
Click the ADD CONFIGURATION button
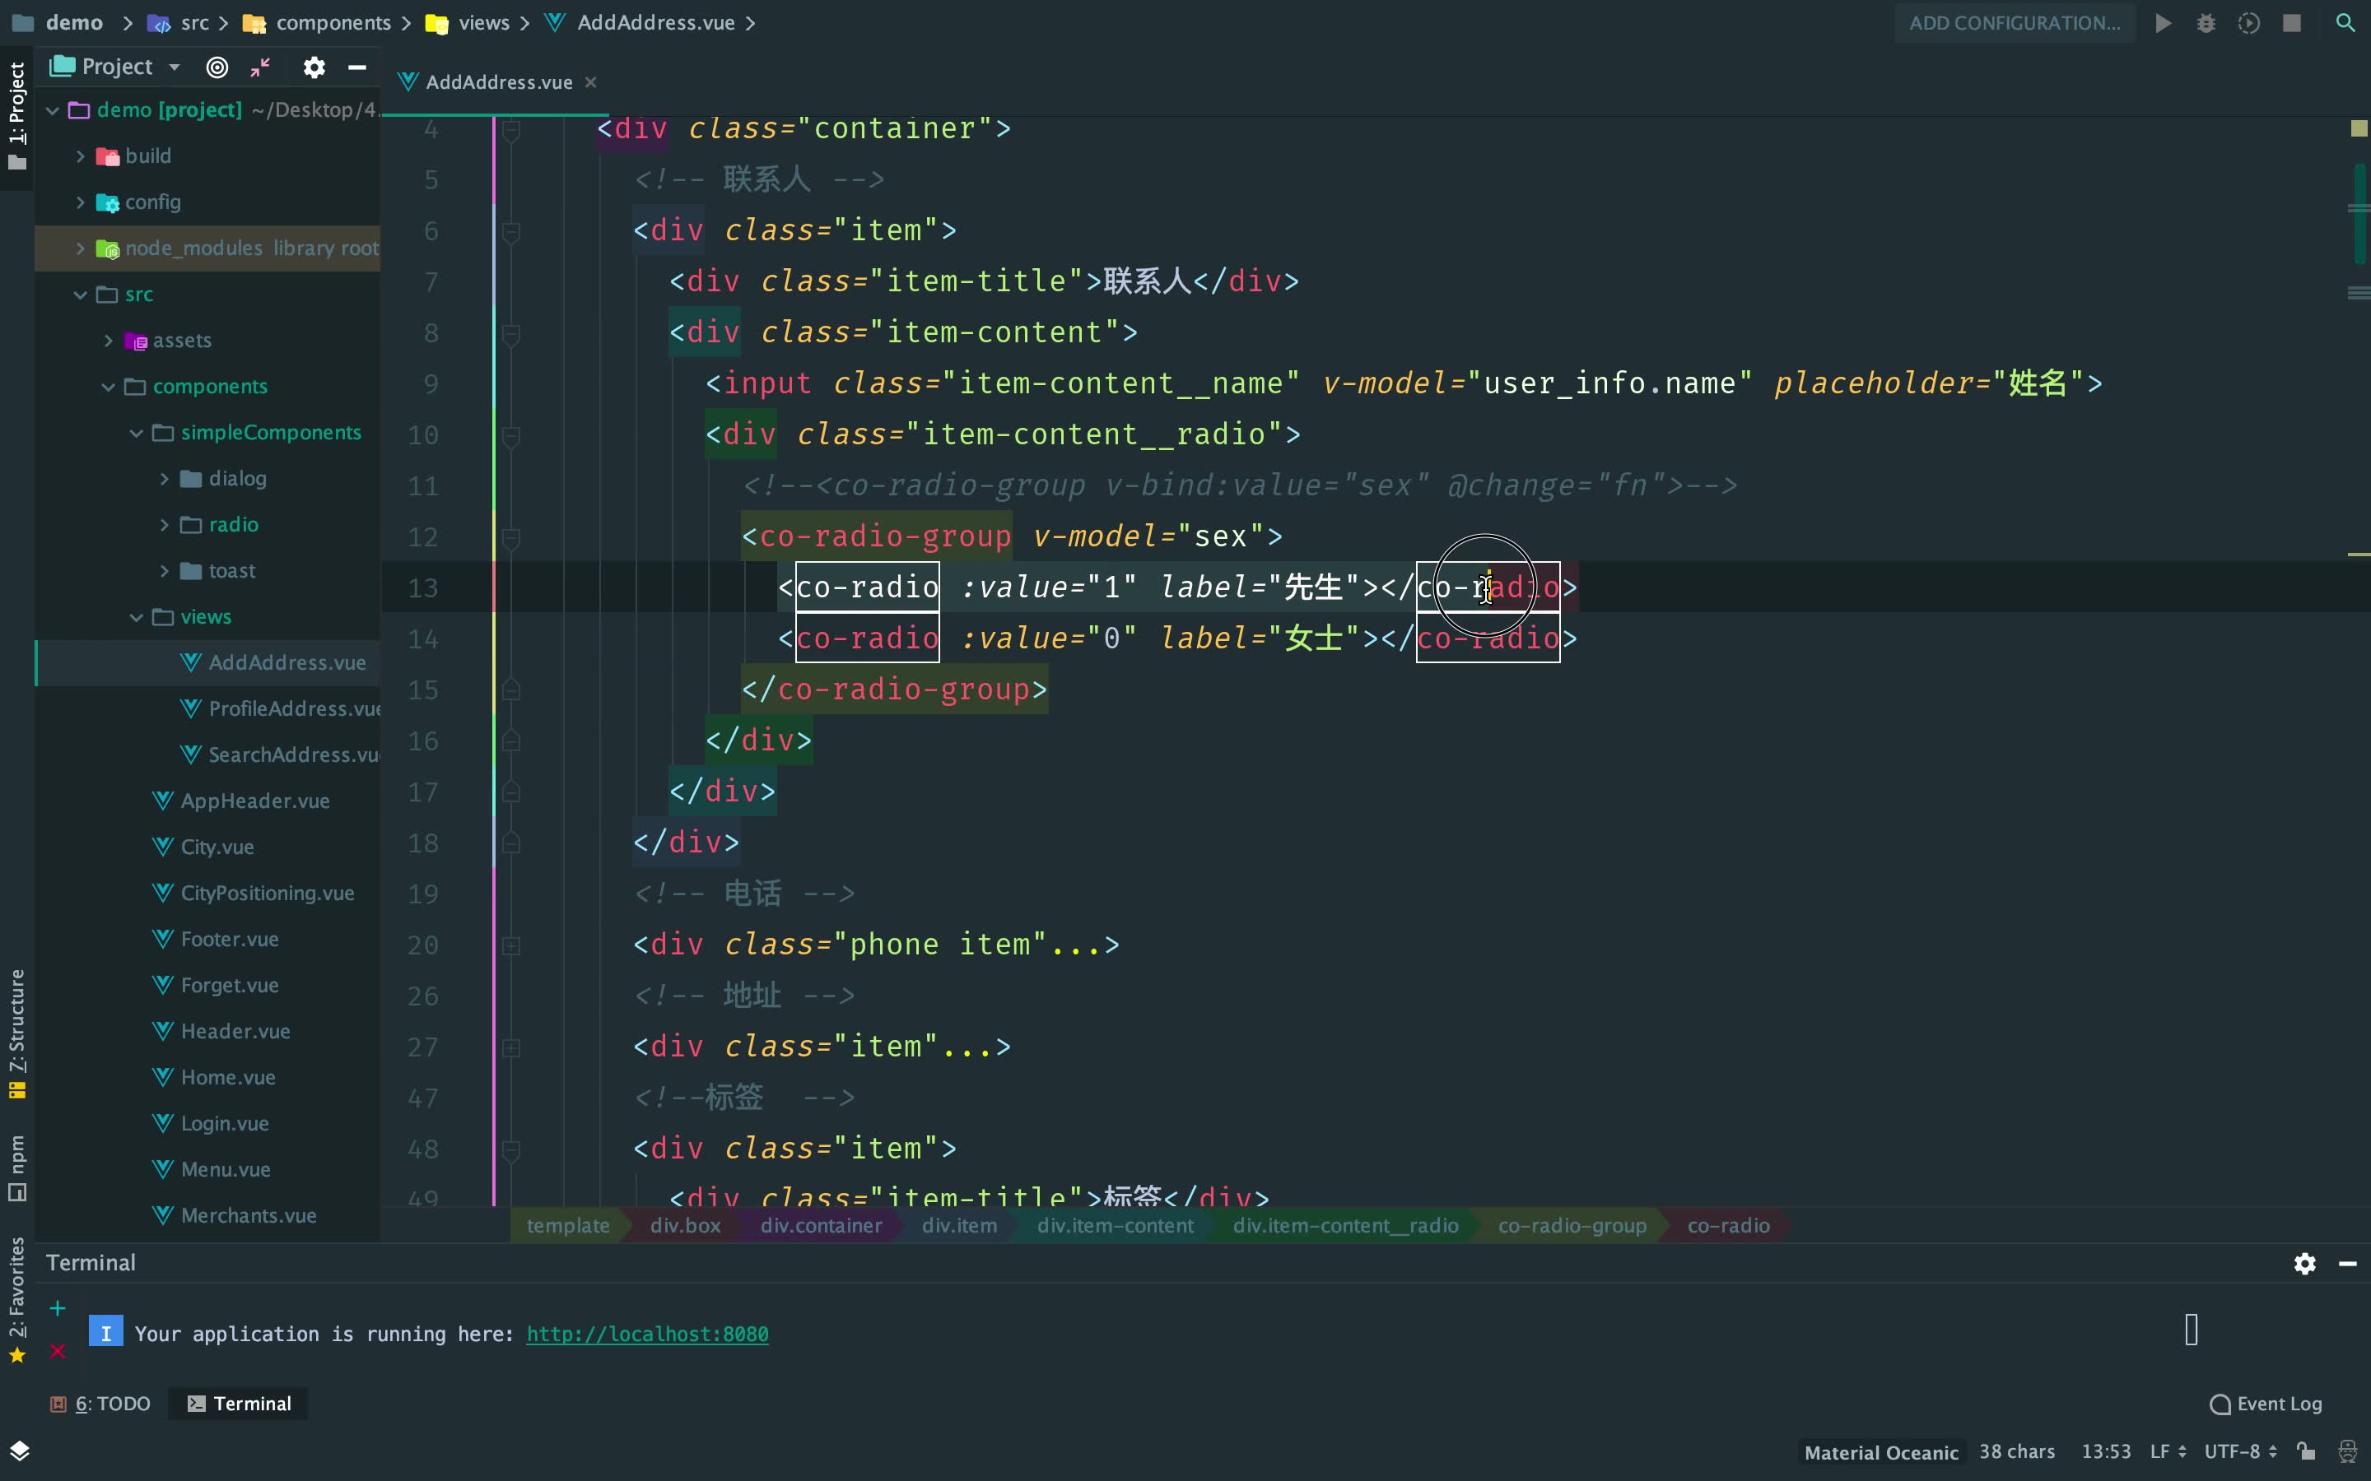[x=2015, y=22]
